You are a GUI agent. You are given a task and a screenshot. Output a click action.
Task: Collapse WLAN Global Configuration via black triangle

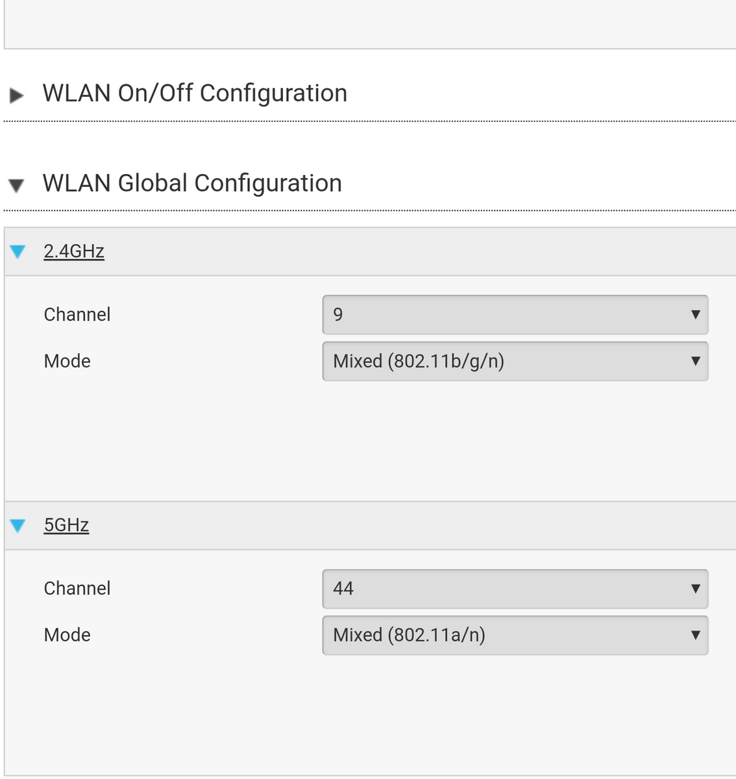16,186
